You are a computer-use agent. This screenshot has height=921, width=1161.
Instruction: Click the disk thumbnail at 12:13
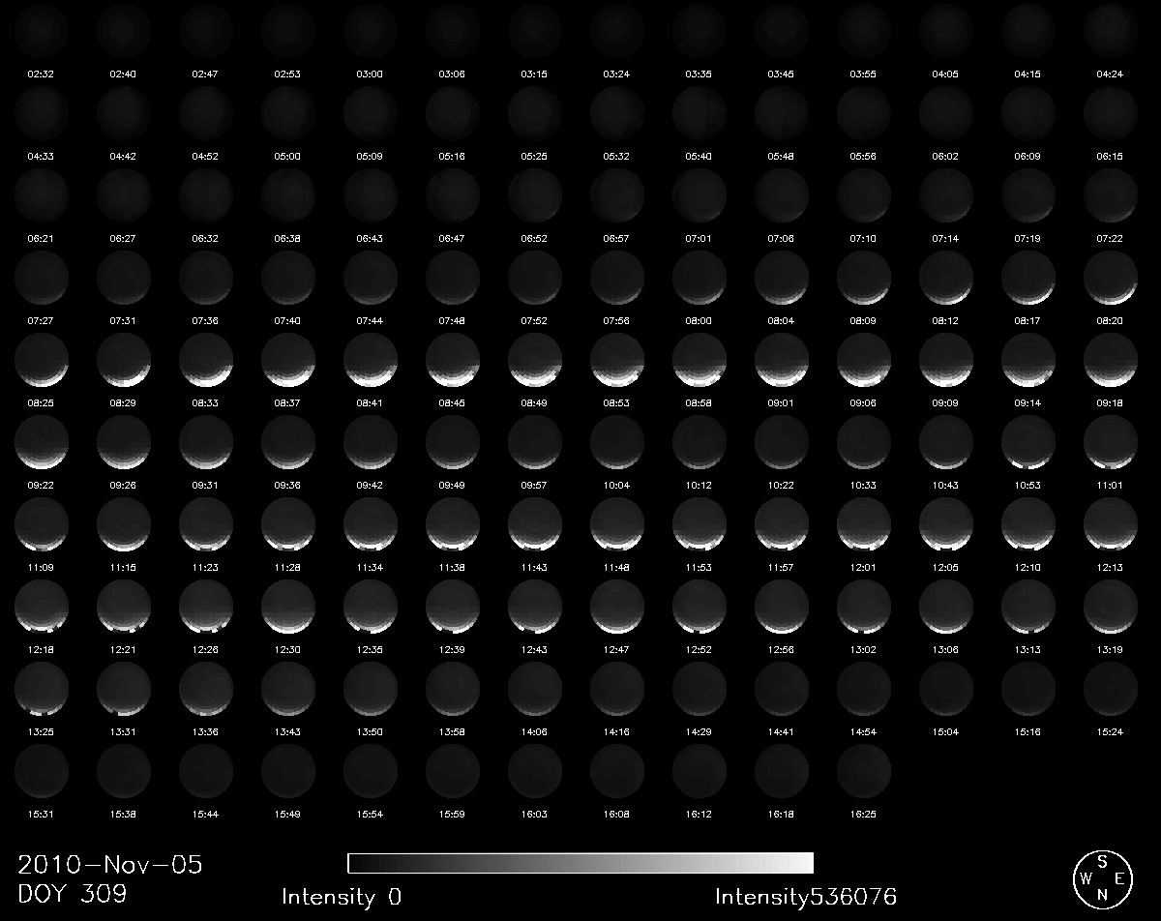(x=1111, y=523)
